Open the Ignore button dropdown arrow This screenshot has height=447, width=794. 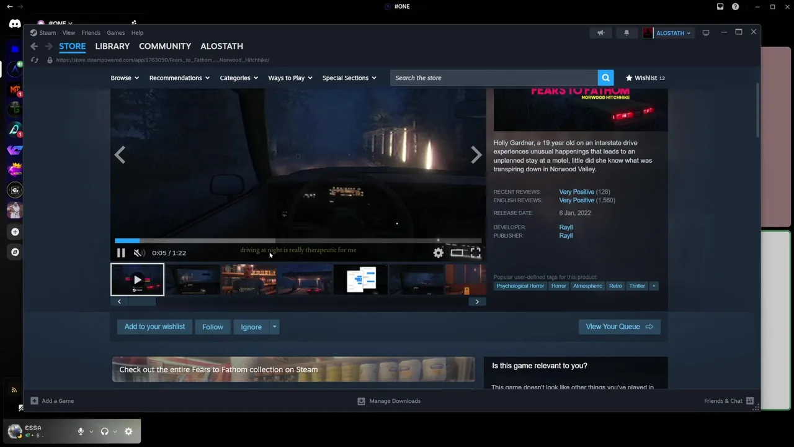click(275, 327)
